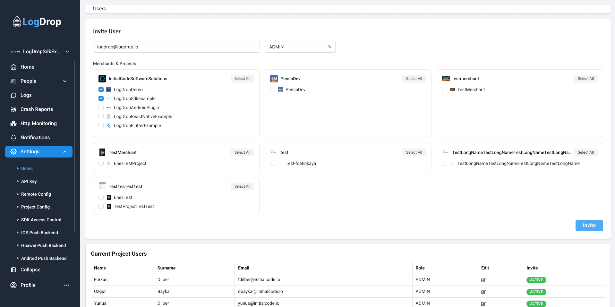Click the sidebar scrollbar
The width and height of the screenshot is (615, 307).
click(74, 147)
